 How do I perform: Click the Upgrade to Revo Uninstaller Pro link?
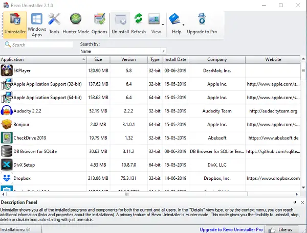click(x=231, y=229)
